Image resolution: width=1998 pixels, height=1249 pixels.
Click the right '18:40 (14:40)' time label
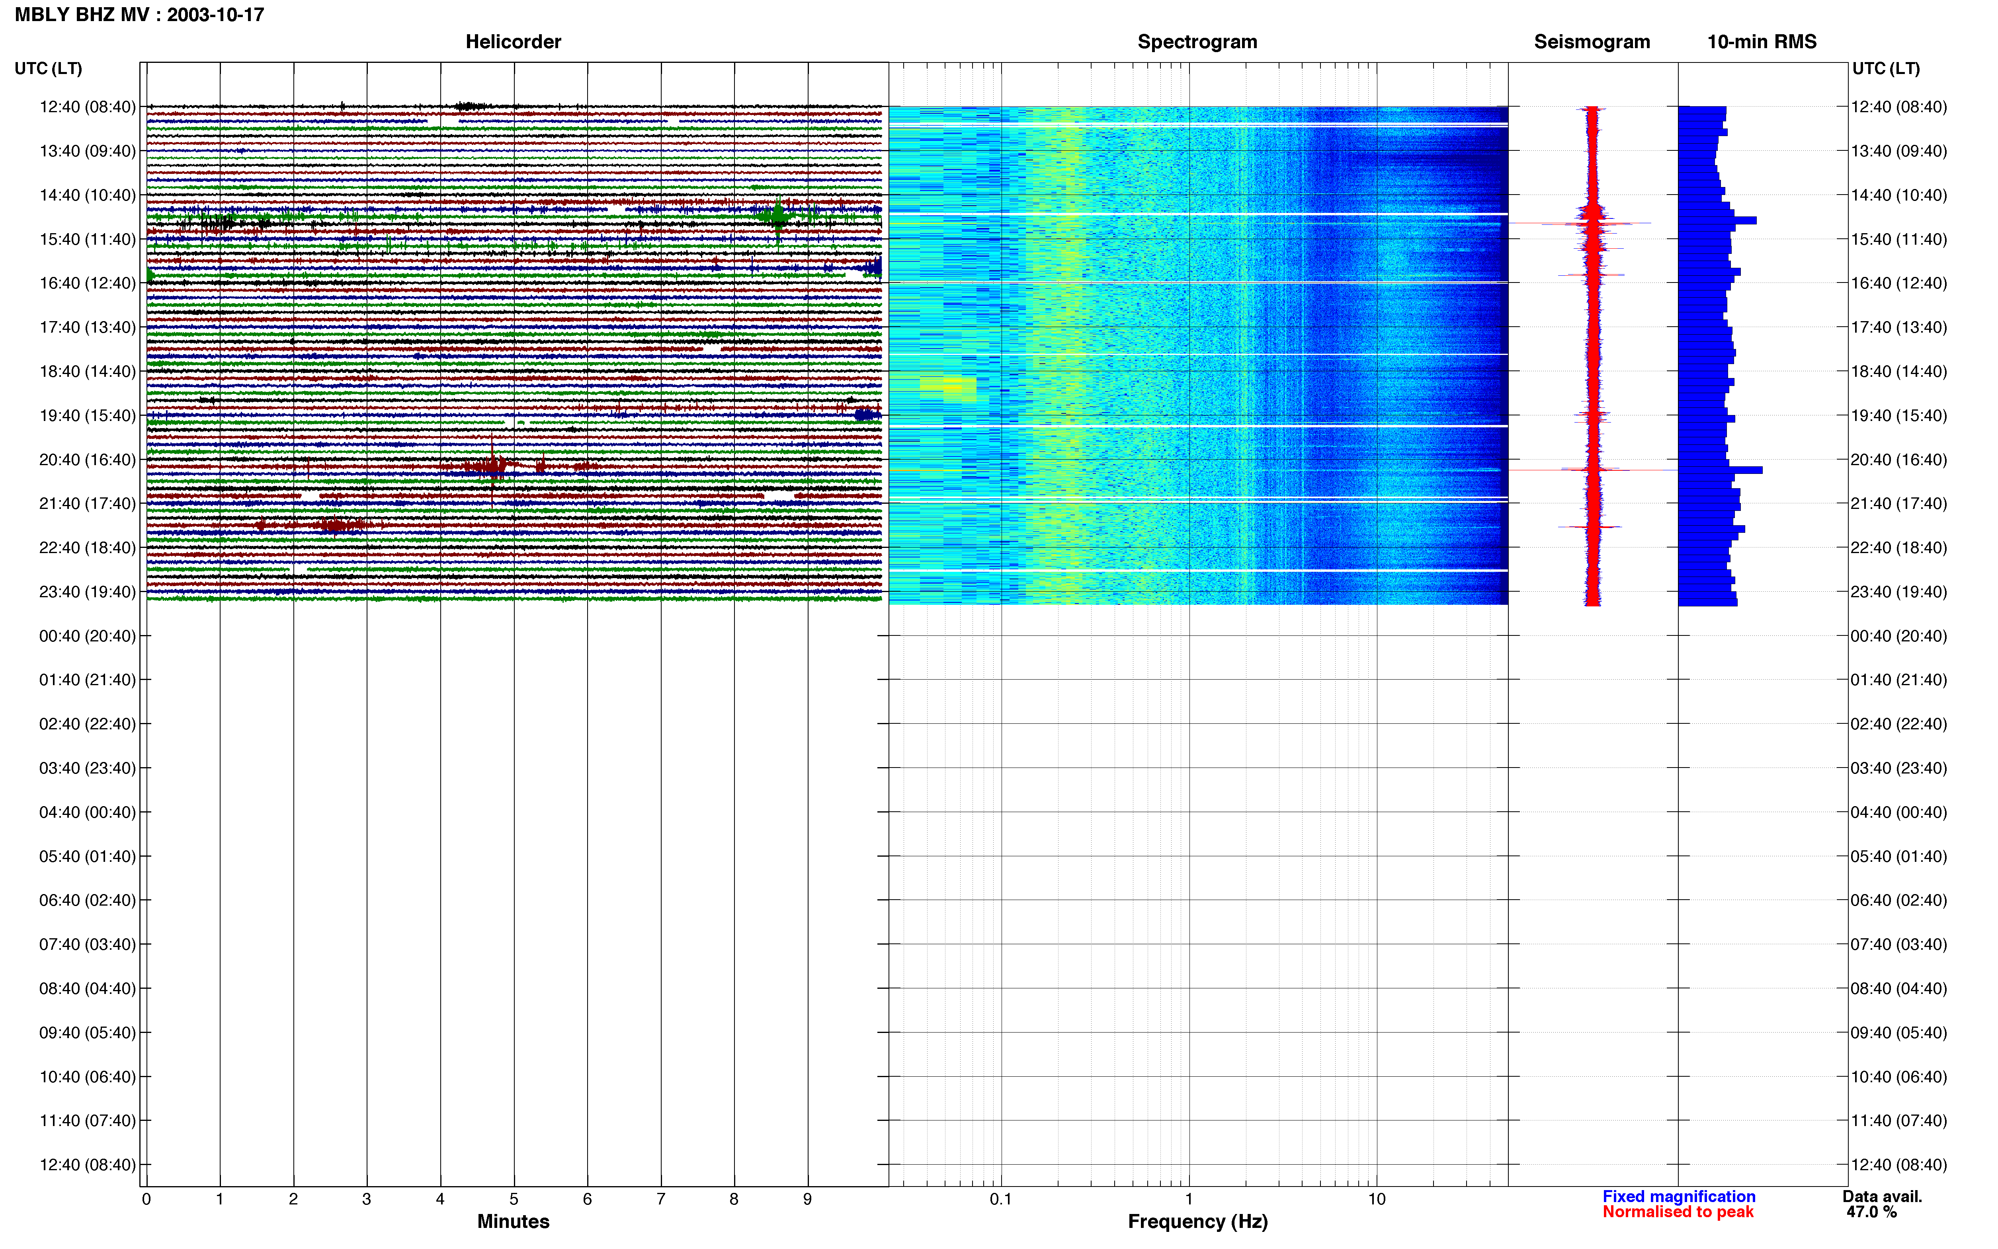click(x=1899, y=371)
